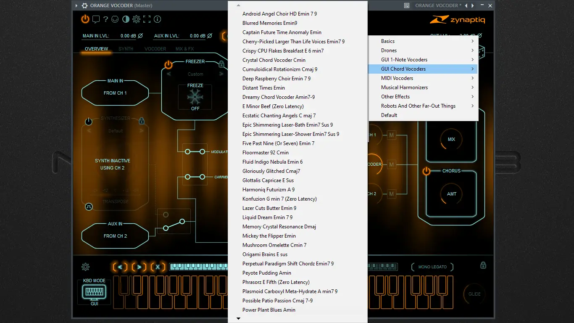
Task: Mute the Synth 1 channel with its M button
Action: 392,135
